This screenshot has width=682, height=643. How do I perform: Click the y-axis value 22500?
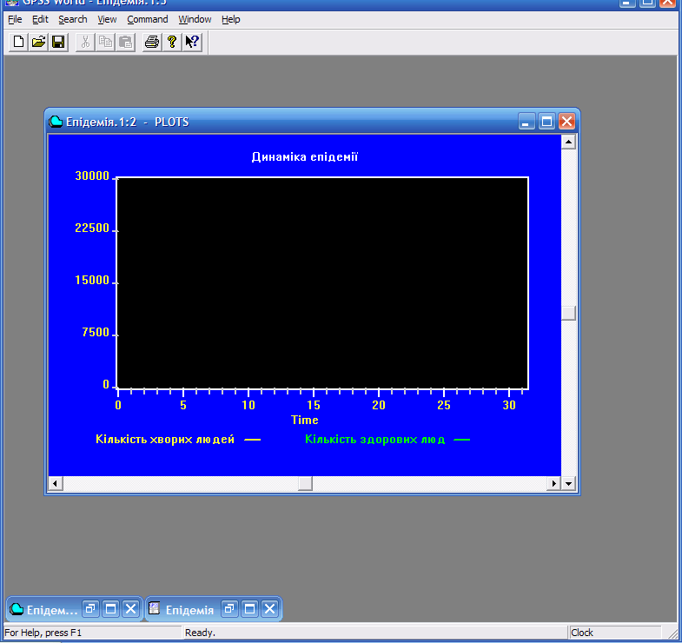pyautogui.click(x=92, y=228)
